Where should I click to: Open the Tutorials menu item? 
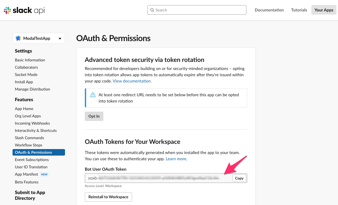299,10
